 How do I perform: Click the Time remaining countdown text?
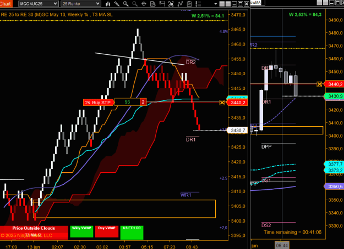click(x=292, y=232)
